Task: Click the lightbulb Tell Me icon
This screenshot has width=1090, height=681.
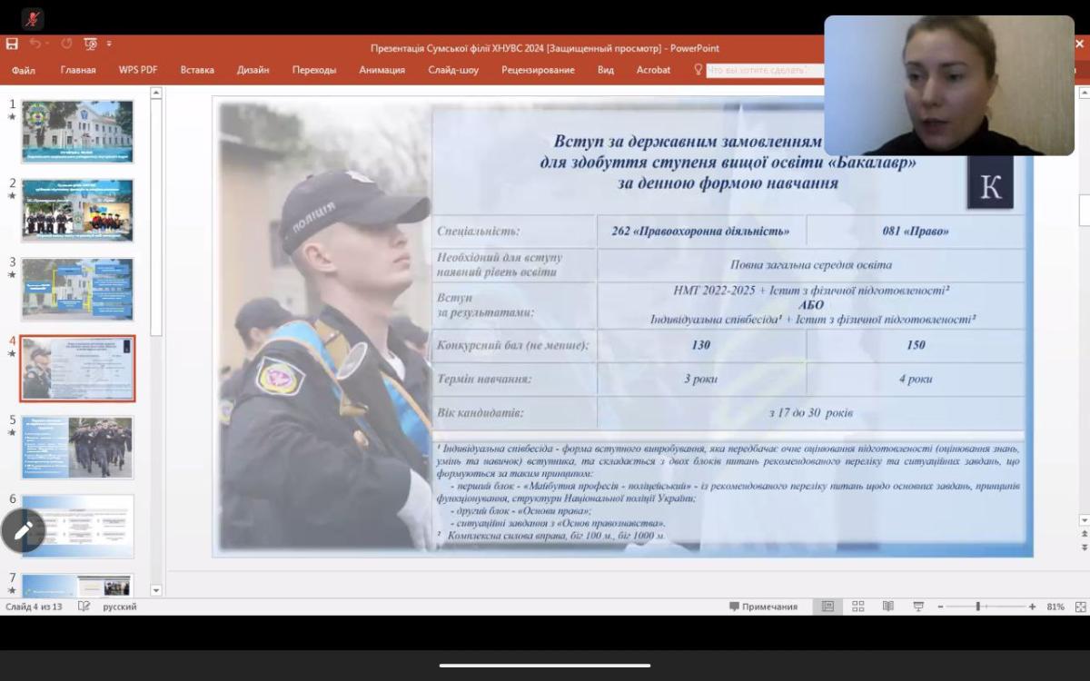Action: tap(699, 69)
